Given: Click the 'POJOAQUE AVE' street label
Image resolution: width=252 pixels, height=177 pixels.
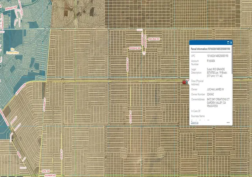Looking at the screenshot, I should 135,48.
